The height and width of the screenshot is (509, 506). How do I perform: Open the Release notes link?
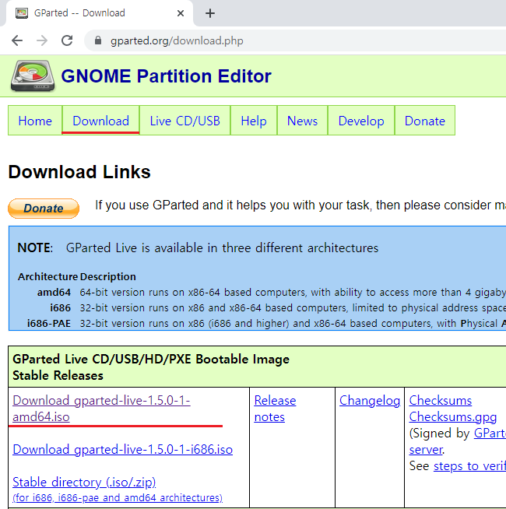click(275, 409)
